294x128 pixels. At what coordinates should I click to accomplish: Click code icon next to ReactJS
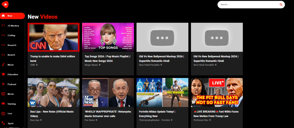(3, 45)
